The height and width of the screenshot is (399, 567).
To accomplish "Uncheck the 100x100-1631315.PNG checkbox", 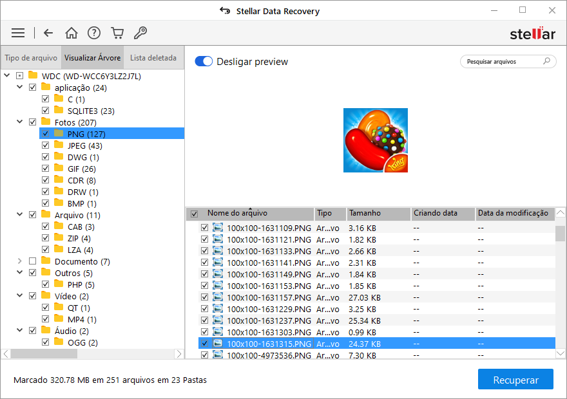I will tap(204, 344).
